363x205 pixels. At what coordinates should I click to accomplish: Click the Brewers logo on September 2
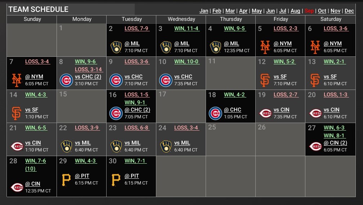[x=116, y=47]
